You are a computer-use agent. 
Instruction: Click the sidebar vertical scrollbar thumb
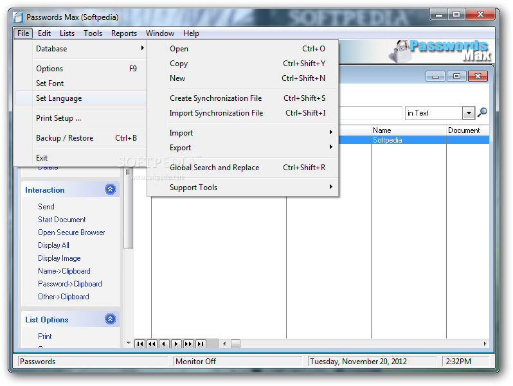pos(129,208)
